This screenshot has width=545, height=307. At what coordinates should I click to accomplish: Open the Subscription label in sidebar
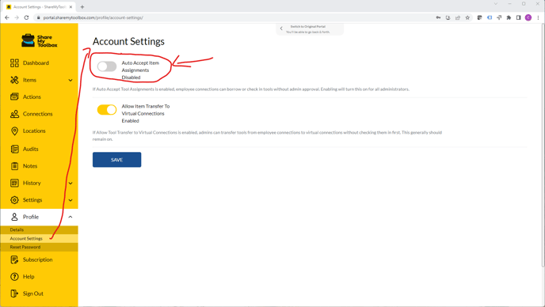37,260
